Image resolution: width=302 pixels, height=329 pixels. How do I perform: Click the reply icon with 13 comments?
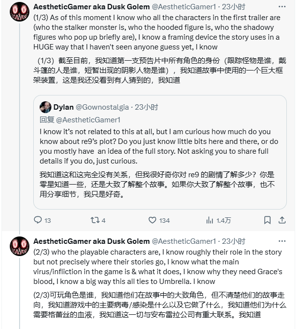pos(39,220)
